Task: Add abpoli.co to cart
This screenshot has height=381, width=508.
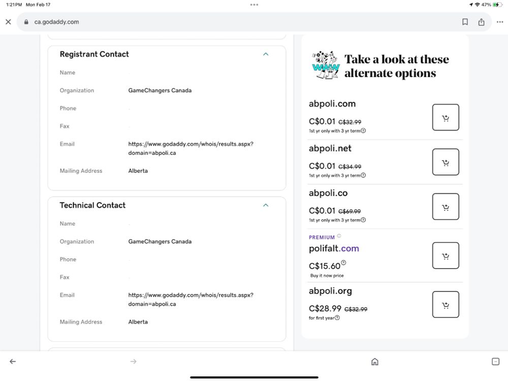Action: tap(446, 207)
